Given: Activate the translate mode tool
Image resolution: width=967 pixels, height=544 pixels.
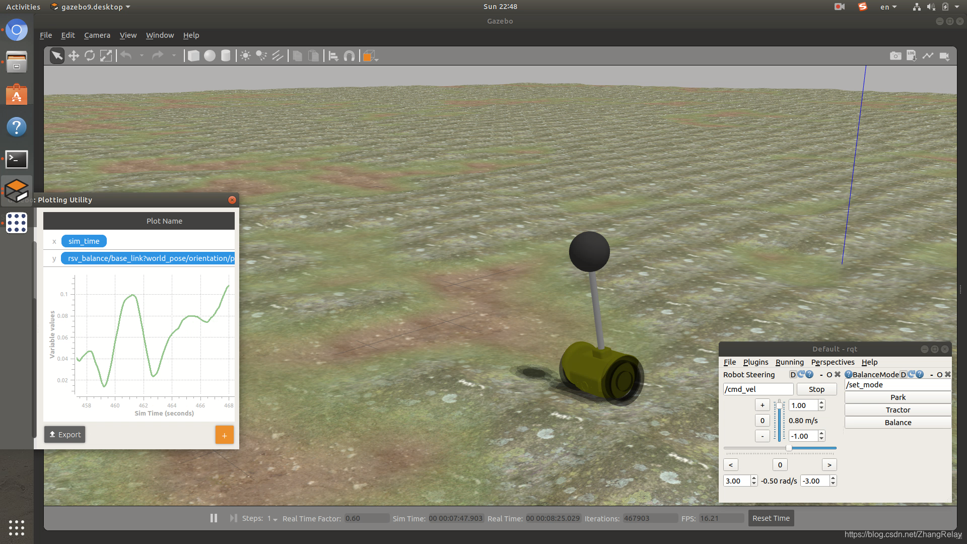Looking at the screenshot, I should [x=74, y=56].
